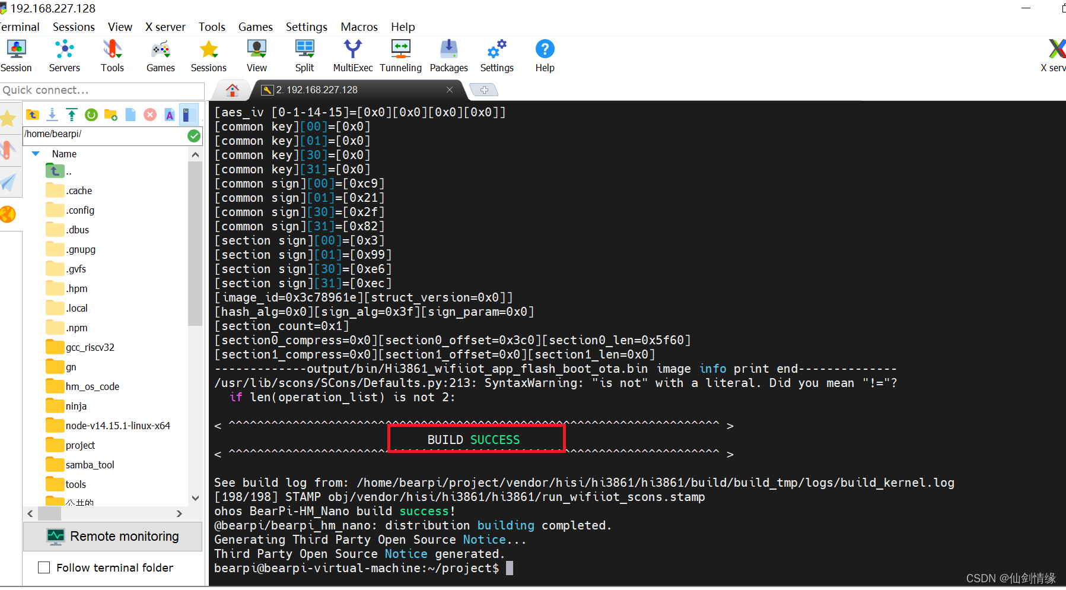The width and height of the screenshot is (1066, 590).
Task: Click horizontal scrollbar right arrow
Action: tap(179, 513)
